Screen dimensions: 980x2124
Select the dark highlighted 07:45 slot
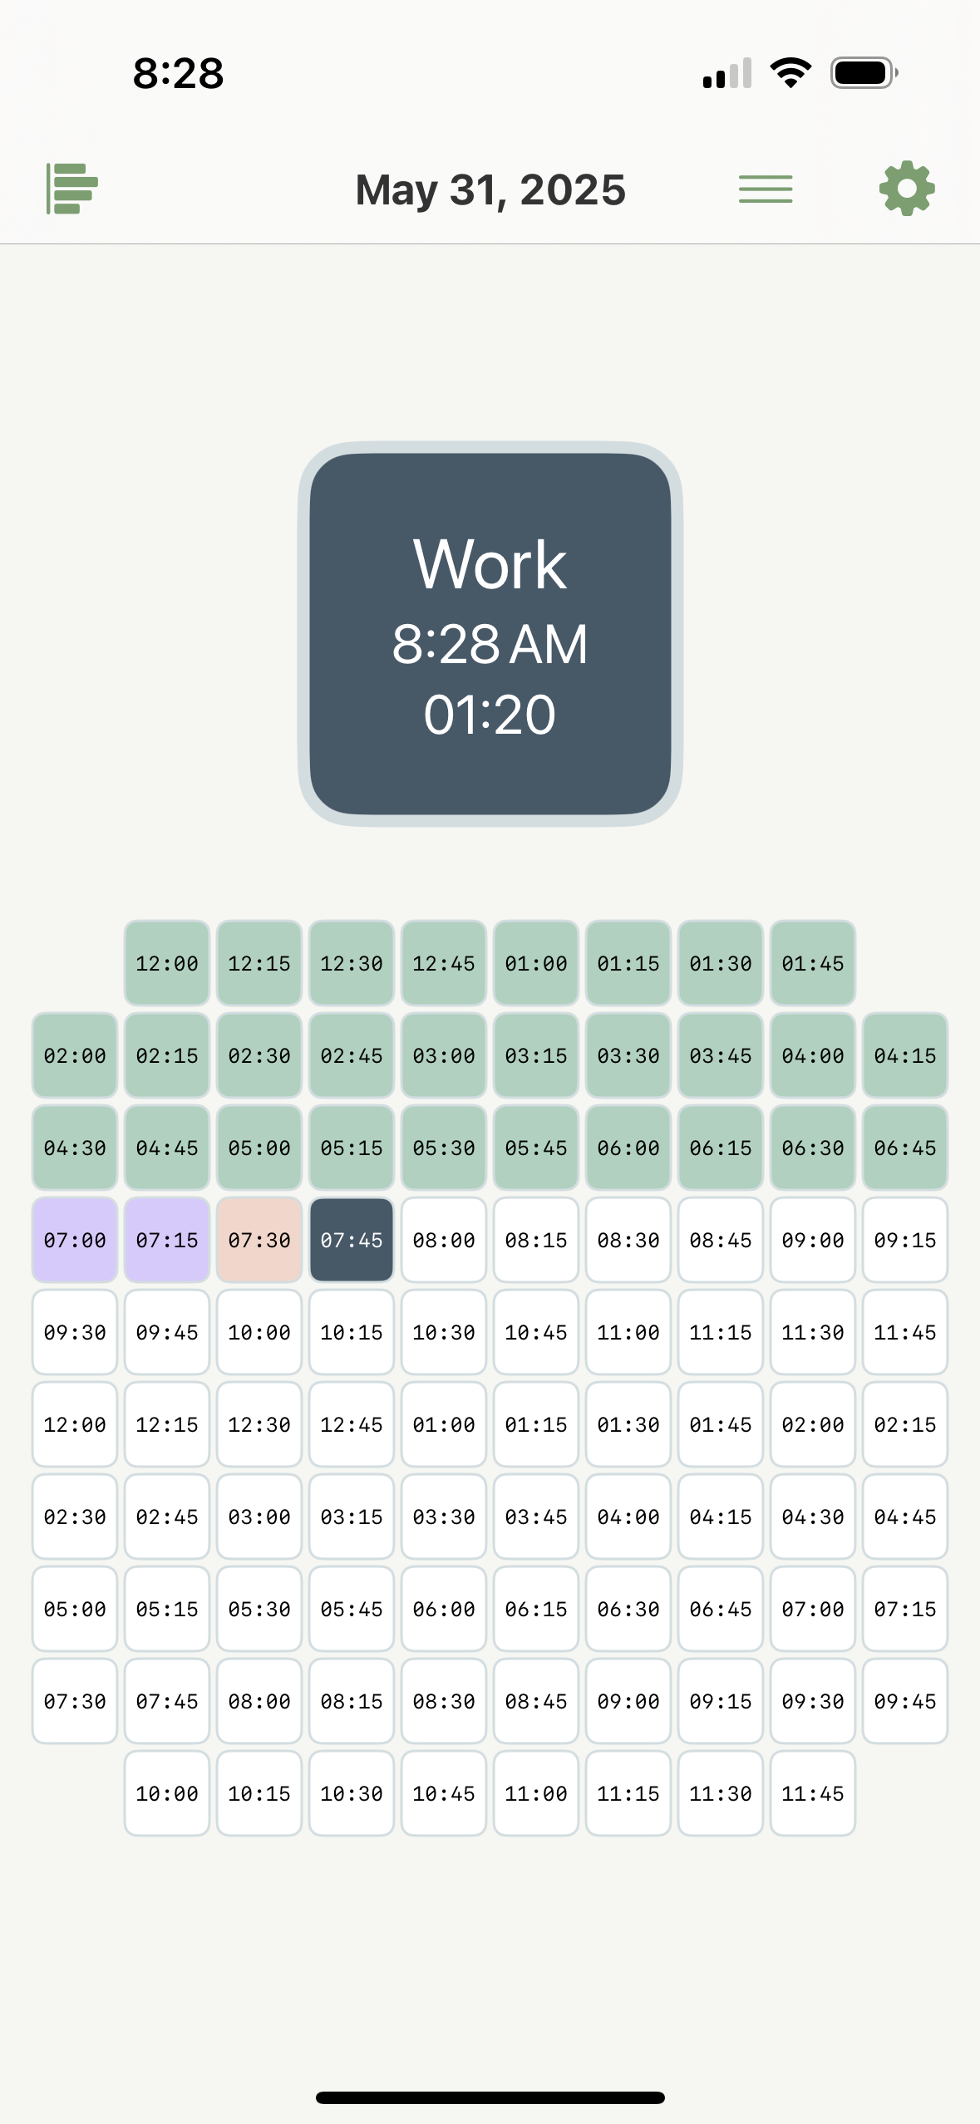[x=352, y=1240]
